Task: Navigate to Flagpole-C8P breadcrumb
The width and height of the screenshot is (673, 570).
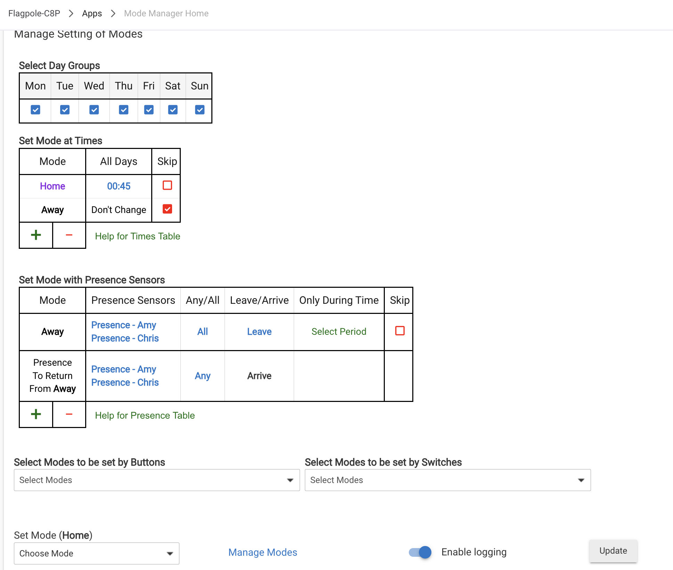Action: (x=34, y=14)
